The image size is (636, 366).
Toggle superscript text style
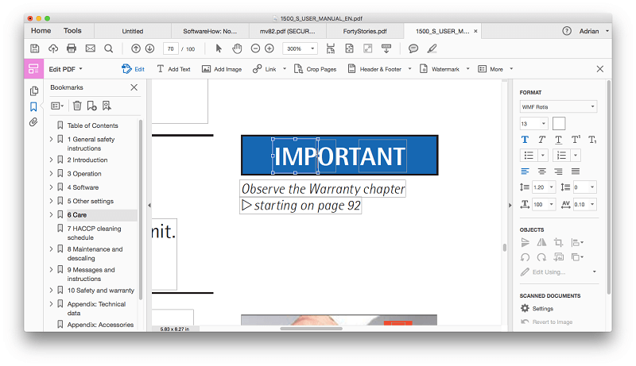[x=576, y=140]
